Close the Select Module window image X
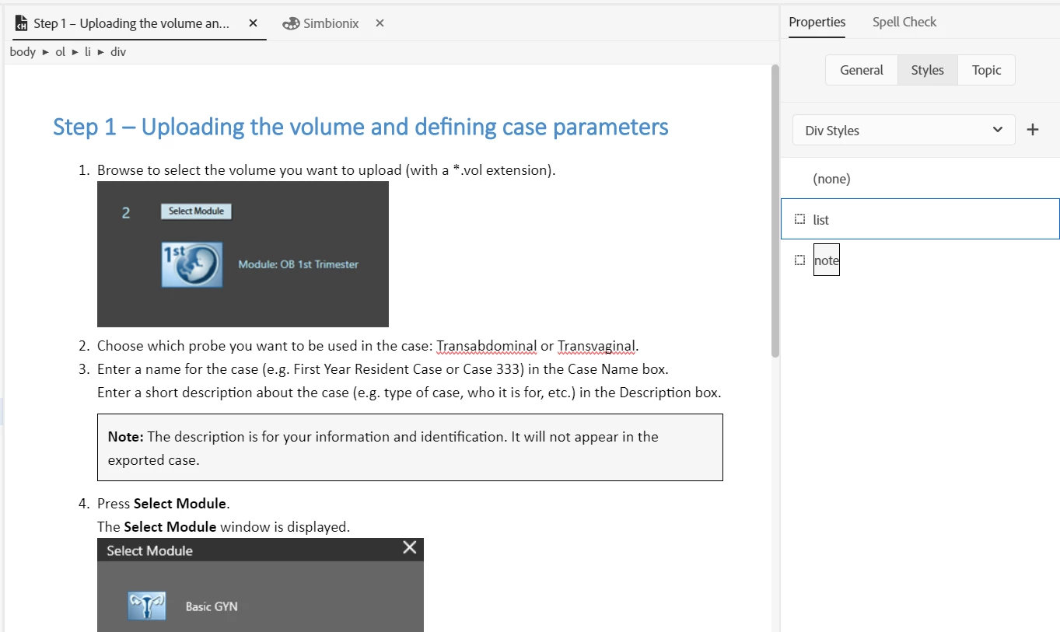The width and height of the screenshot is (1060, 632). coord(410,548)
